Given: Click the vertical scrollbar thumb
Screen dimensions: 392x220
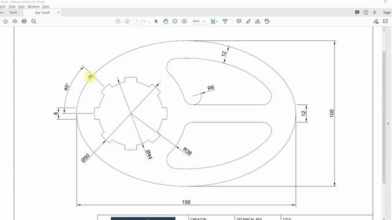Looking at the screenshot, I should pos(384,117).
